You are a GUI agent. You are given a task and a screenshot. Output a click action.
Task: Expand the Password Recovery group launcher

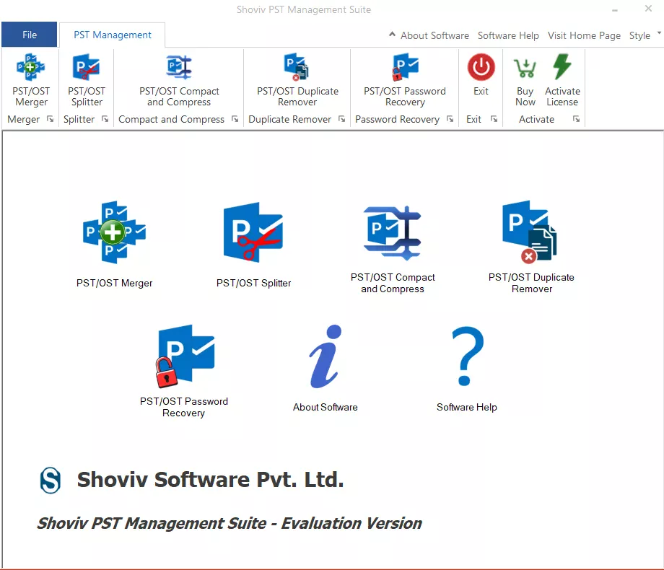point(450,119)
